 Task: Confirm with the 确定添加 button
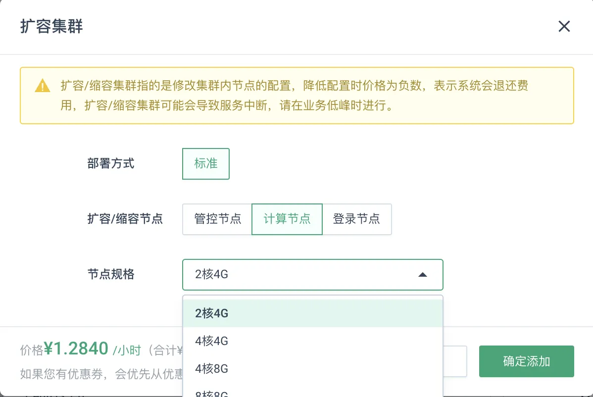tap(527, 361)
